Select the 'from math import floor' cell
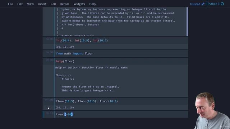The image size is (230, 129). 121,53
